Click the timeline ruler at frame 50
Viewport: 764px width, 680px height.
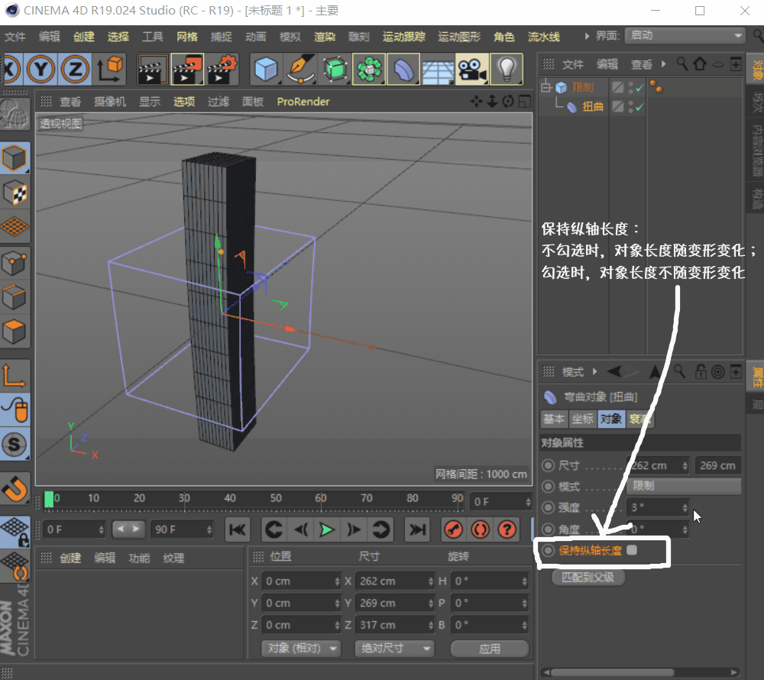275,500
